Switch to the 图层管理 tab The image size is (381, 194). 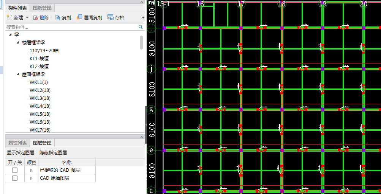42,143
